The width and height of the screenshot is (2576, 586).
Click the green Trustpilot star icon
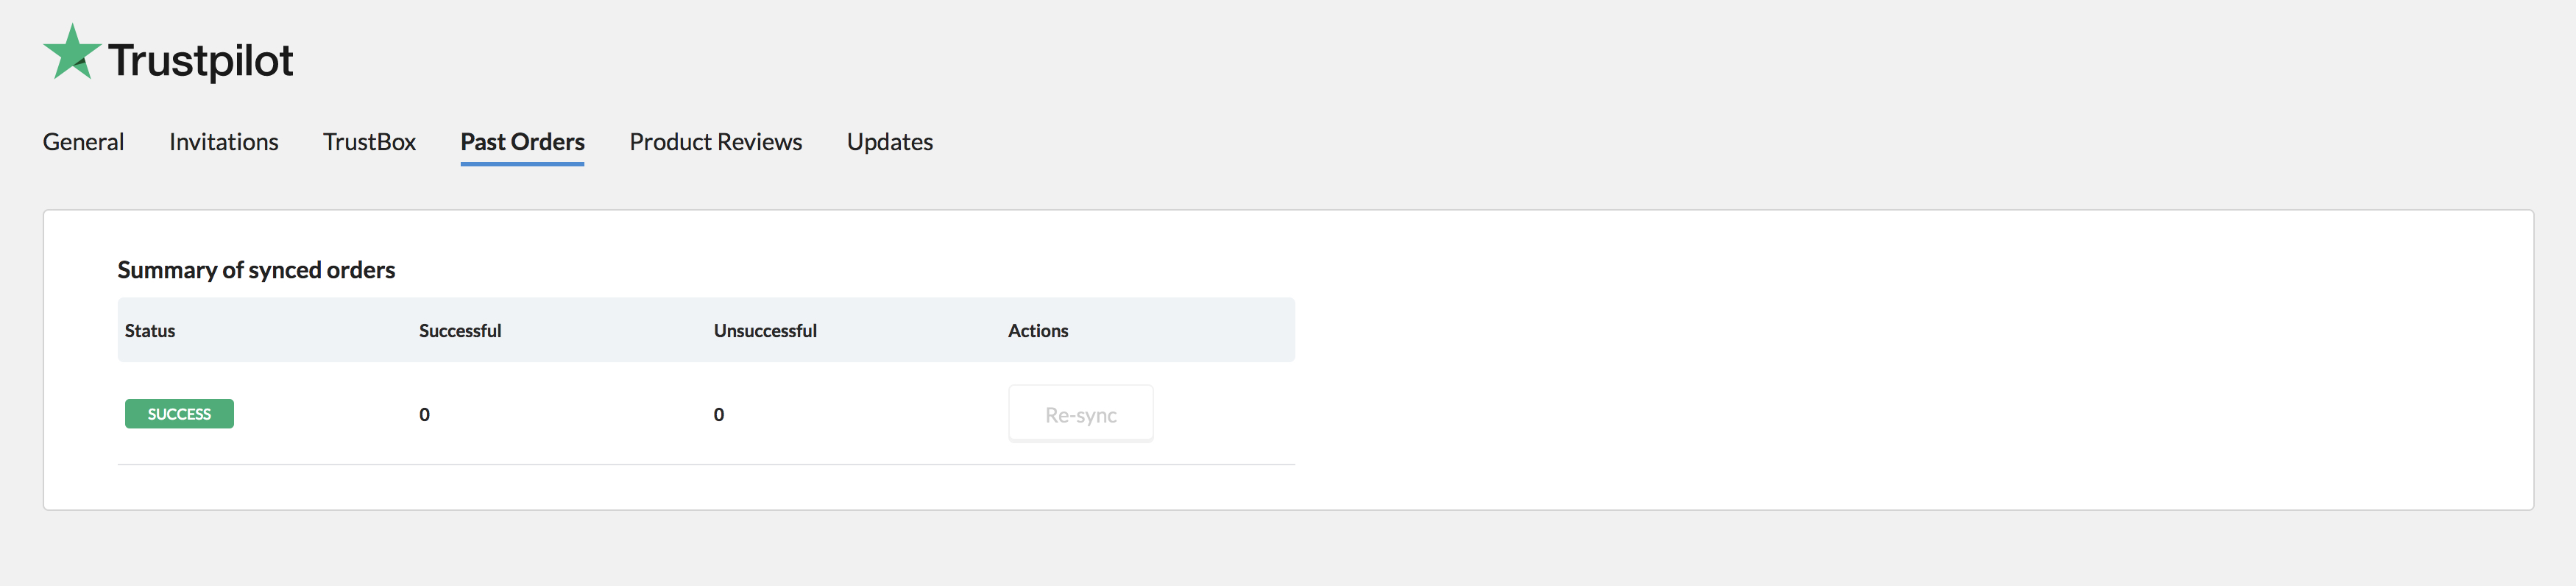coord(72,52)
